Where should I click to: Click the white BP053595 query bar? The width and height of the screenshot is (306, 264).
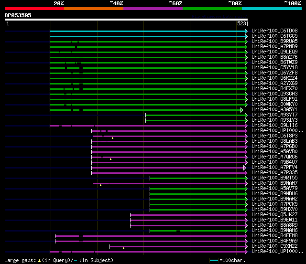(x=126, y=20)
